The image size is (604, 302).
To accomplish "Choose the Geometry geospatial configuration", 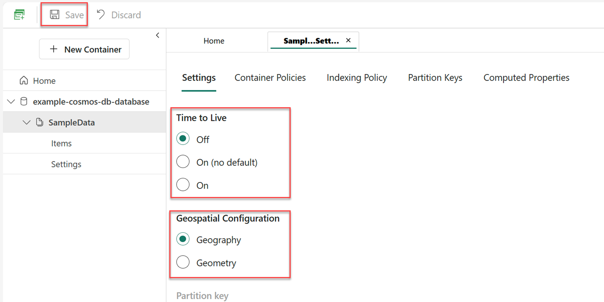I will click(183, 262).
